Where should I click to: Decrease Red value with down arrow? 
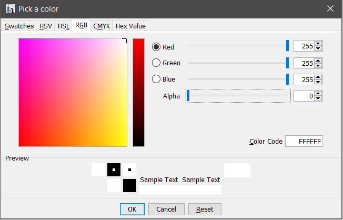tap(318, 49)
